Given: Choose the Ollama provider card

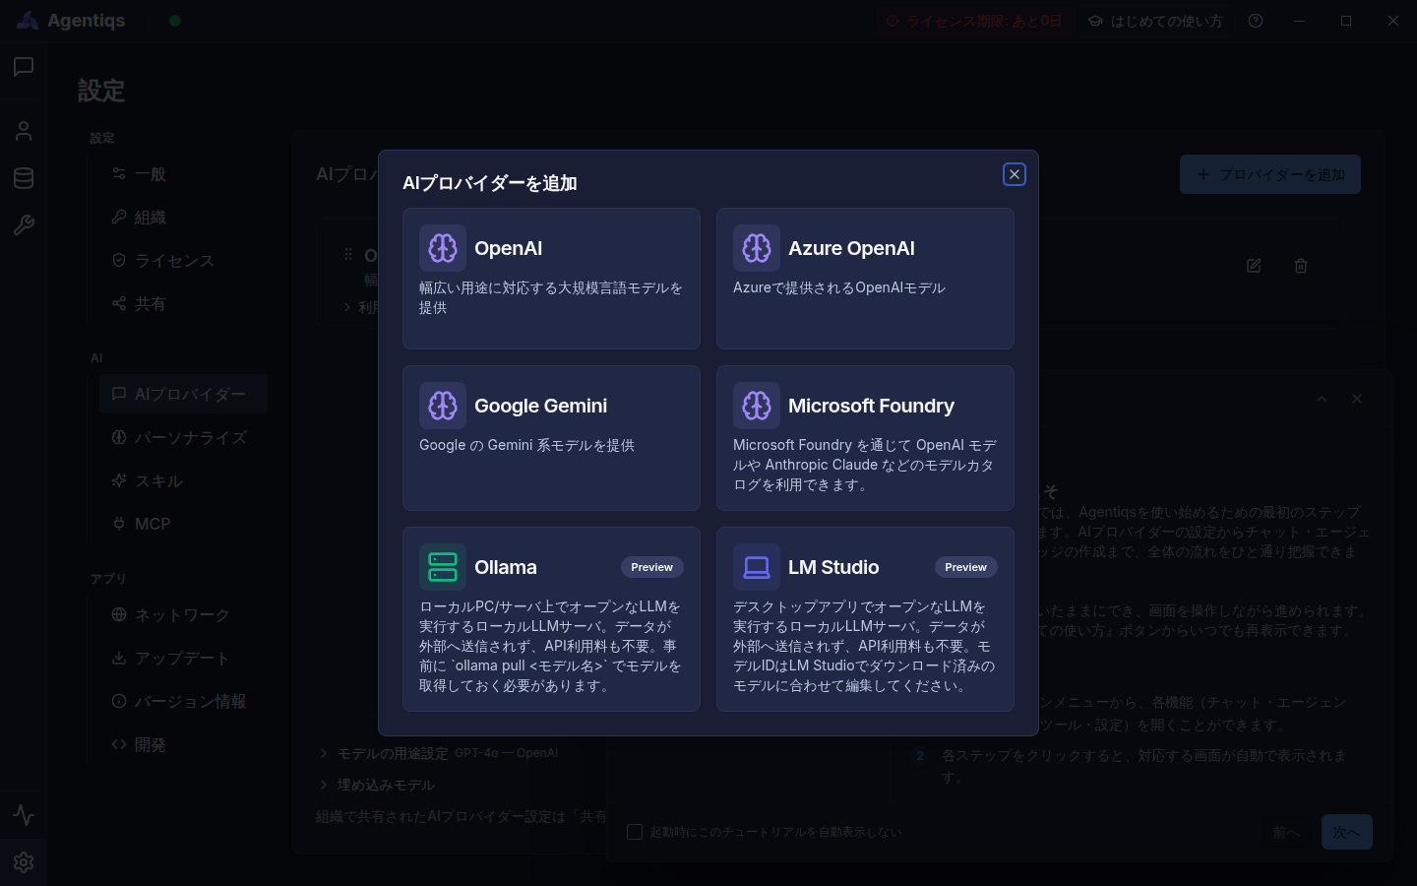Looking at the screenshot, I should (551, 619).
